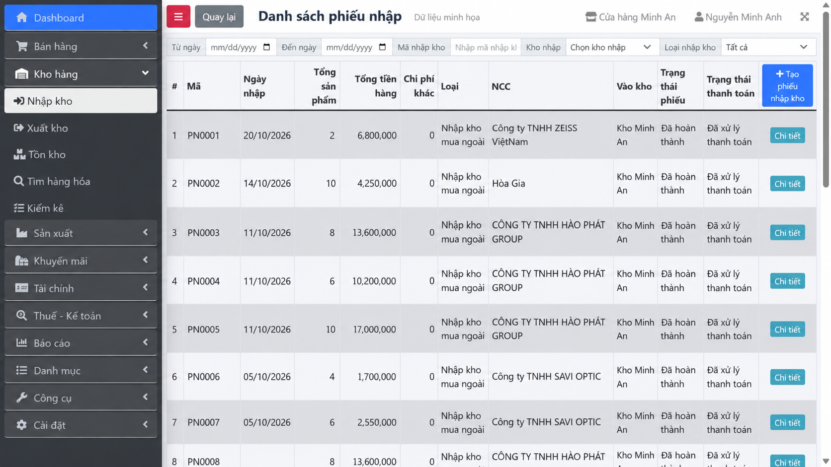Click the Khuyến mãi gift icon
This screenshot has height=467, width=831.
pos(21,261)
